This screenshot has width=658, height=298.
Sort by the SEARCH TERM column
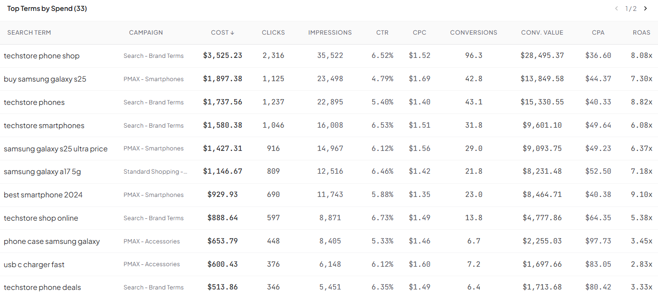click(x=29, y=32)
